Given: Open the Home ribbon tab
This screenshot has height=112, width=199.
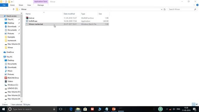Looking at the screenshot, I should [12, 5].
